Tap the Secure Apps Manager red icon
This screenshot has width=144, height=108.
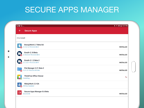point(19,93)
